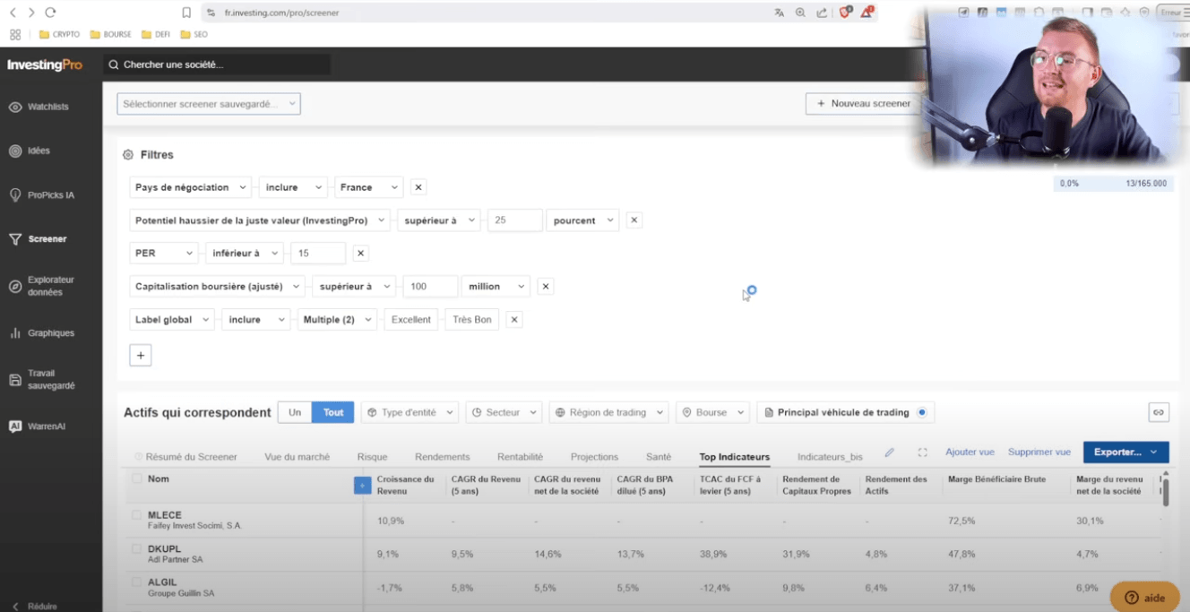The image size is (1190, 612).
Task: Add a new filter with plus button
Action: coord(141,355)
